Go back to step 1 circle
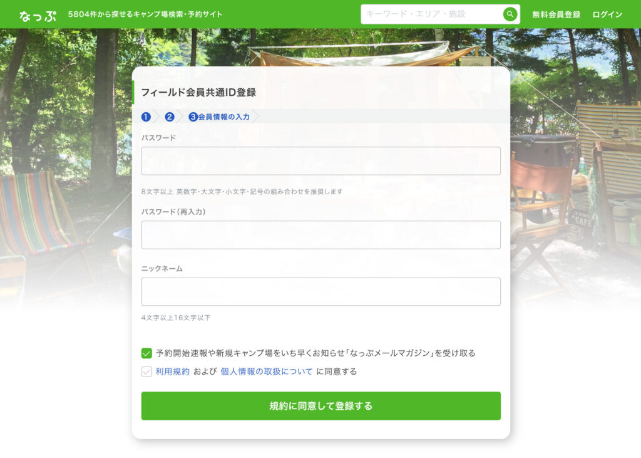The image size is (641, 458). pyautogui.click(x=146, y=117)
